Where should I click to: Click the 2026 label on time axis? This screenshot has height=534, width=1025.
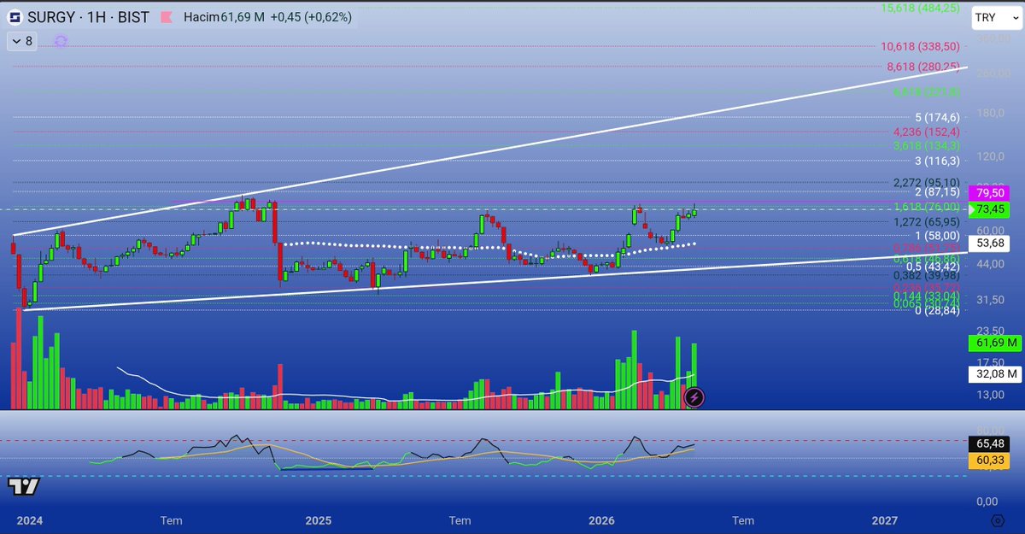[603, 519]
